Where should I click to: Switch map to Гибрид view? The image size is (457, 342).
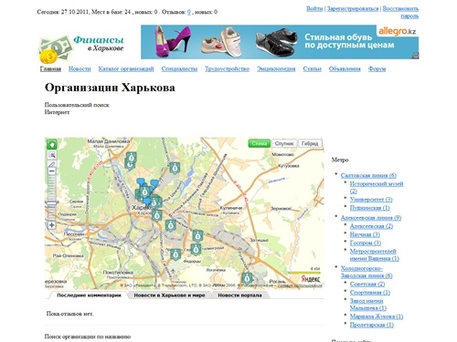pos(310,143)
